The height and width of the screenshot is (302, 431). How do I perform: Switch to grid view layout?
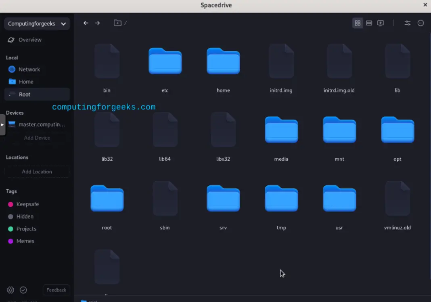coord(358,23)
